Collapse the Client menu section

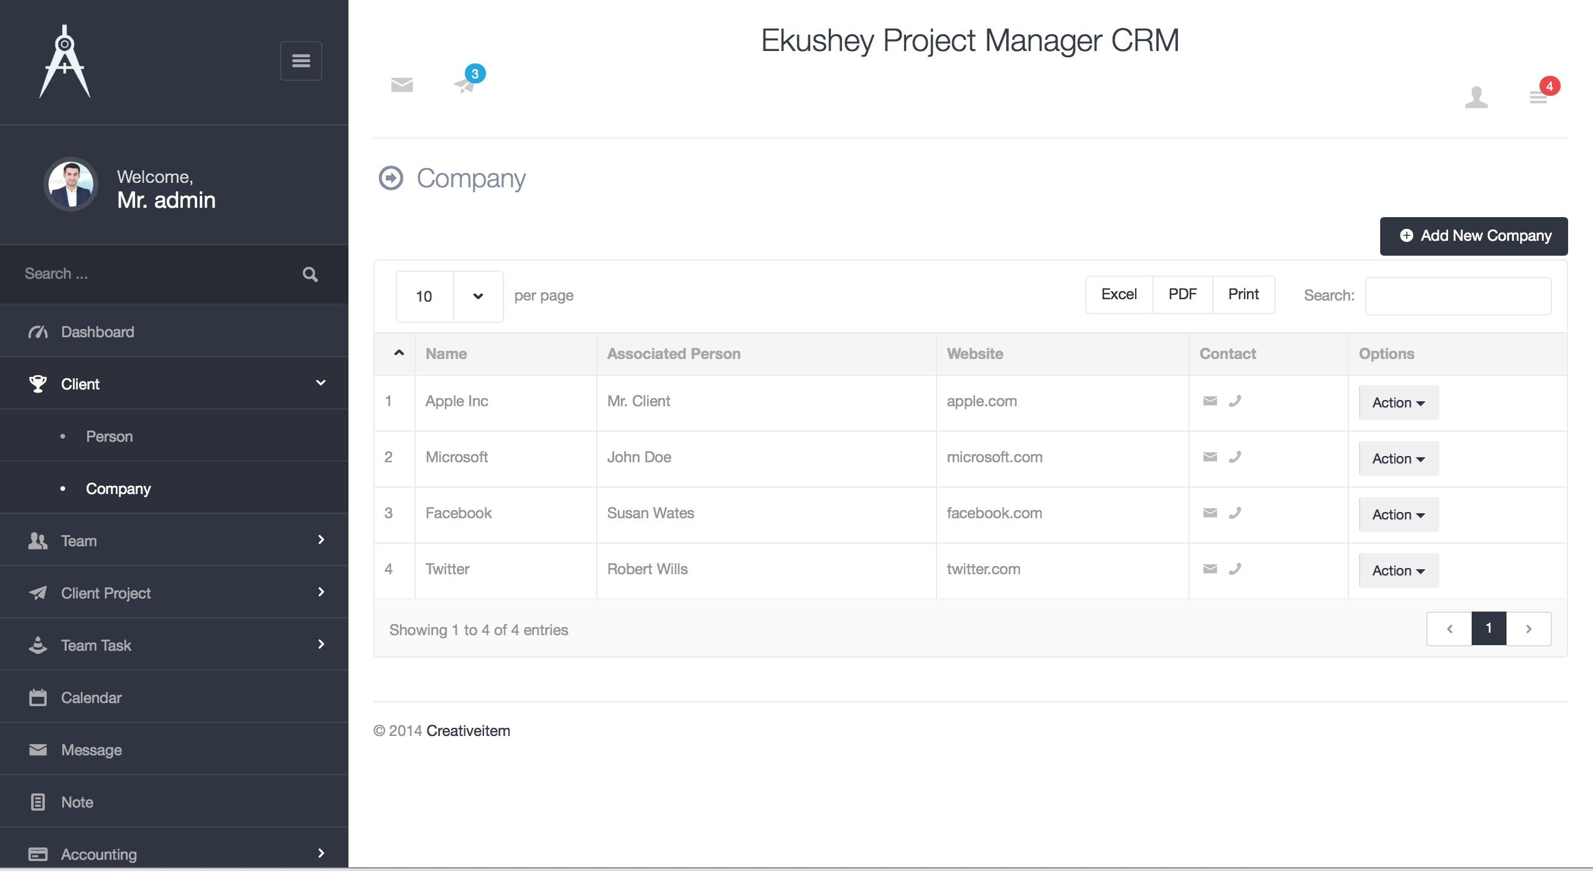pyautogui.click(x=322, y=383)
